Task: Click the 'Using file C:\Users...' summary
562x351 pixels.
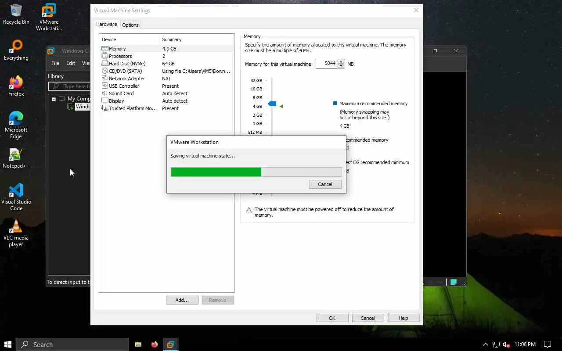Action: click(196, 71)
